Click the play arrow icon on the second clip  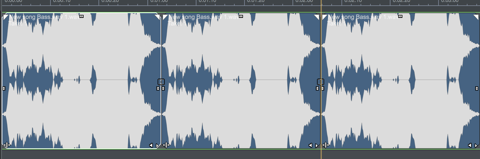tap(317, 146)
